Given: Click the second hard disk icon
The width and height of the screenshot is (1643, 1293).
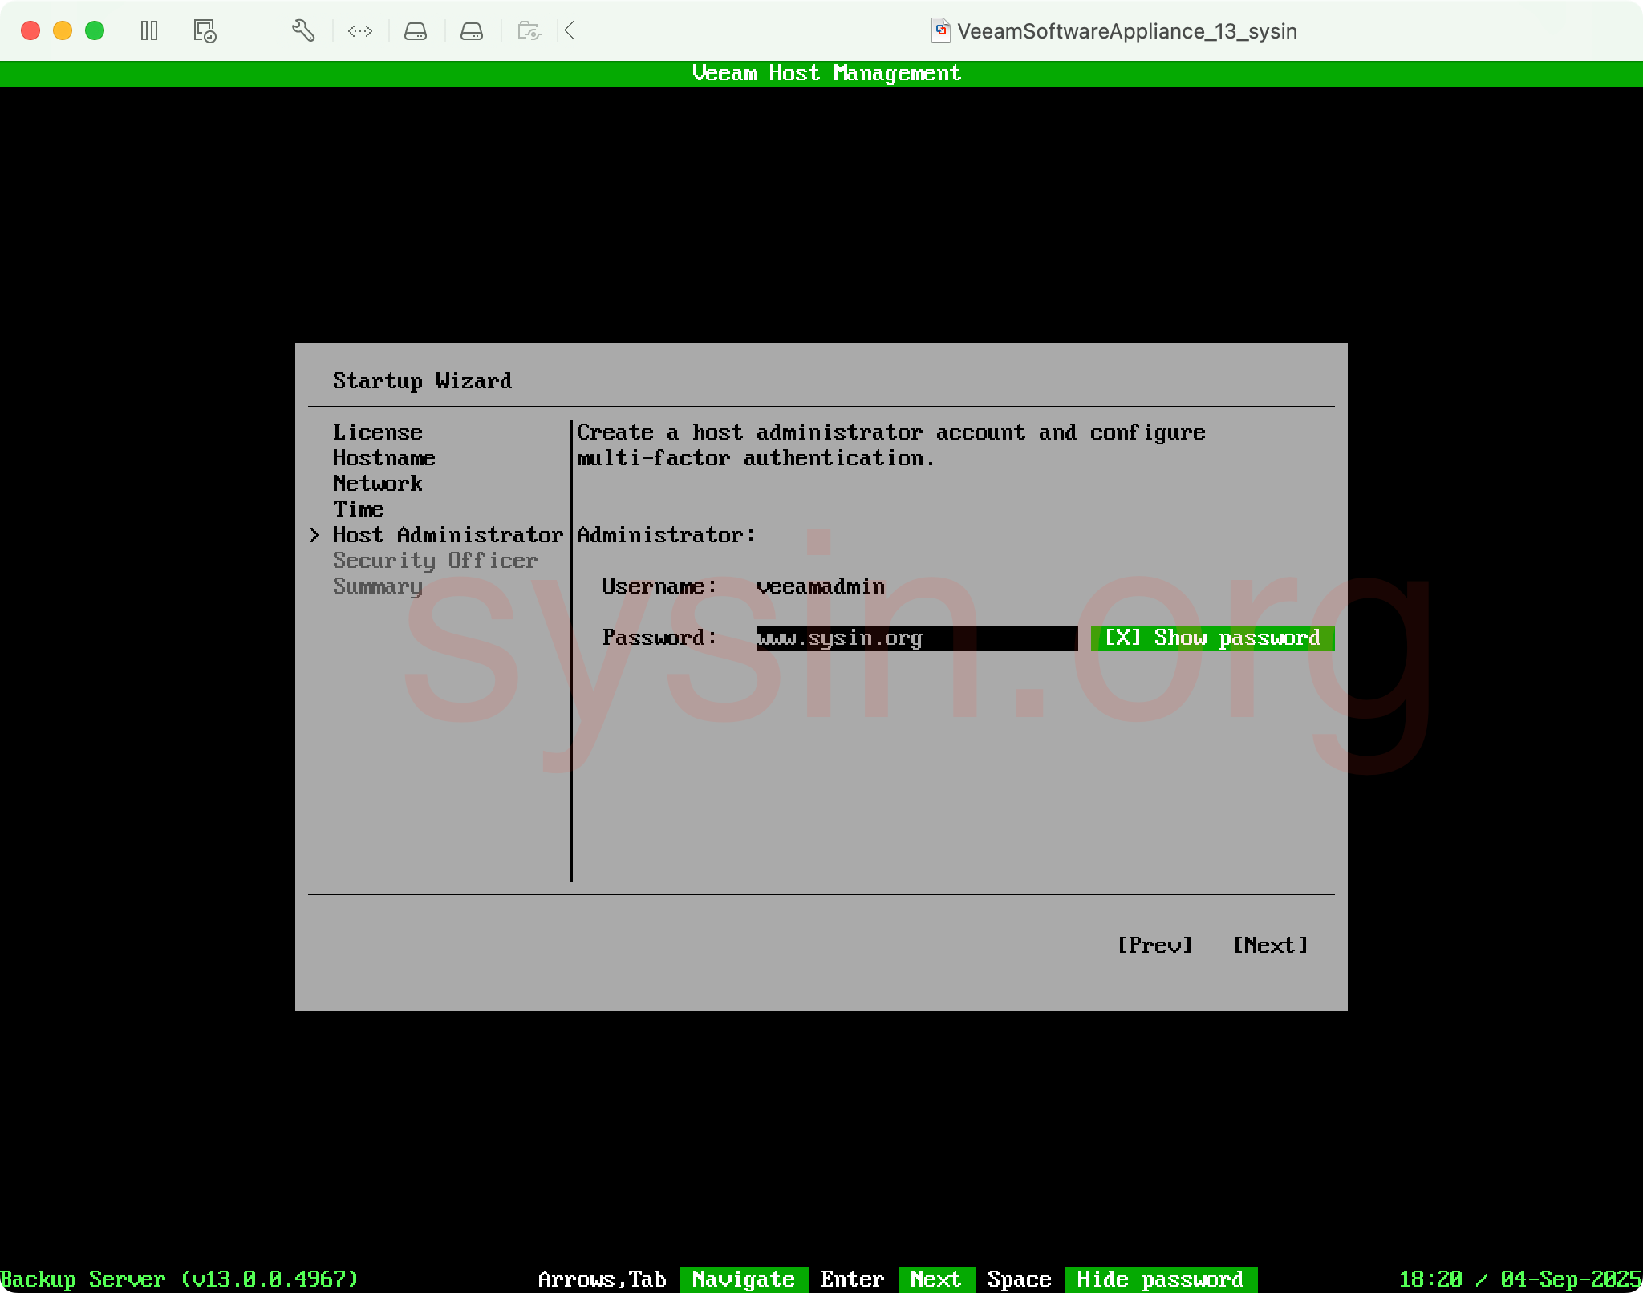Looking at the screenshot, I should click(471, 30).
